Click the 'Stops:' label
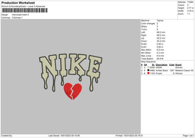Viewport: 195px width, 138px height. [144, 26]
